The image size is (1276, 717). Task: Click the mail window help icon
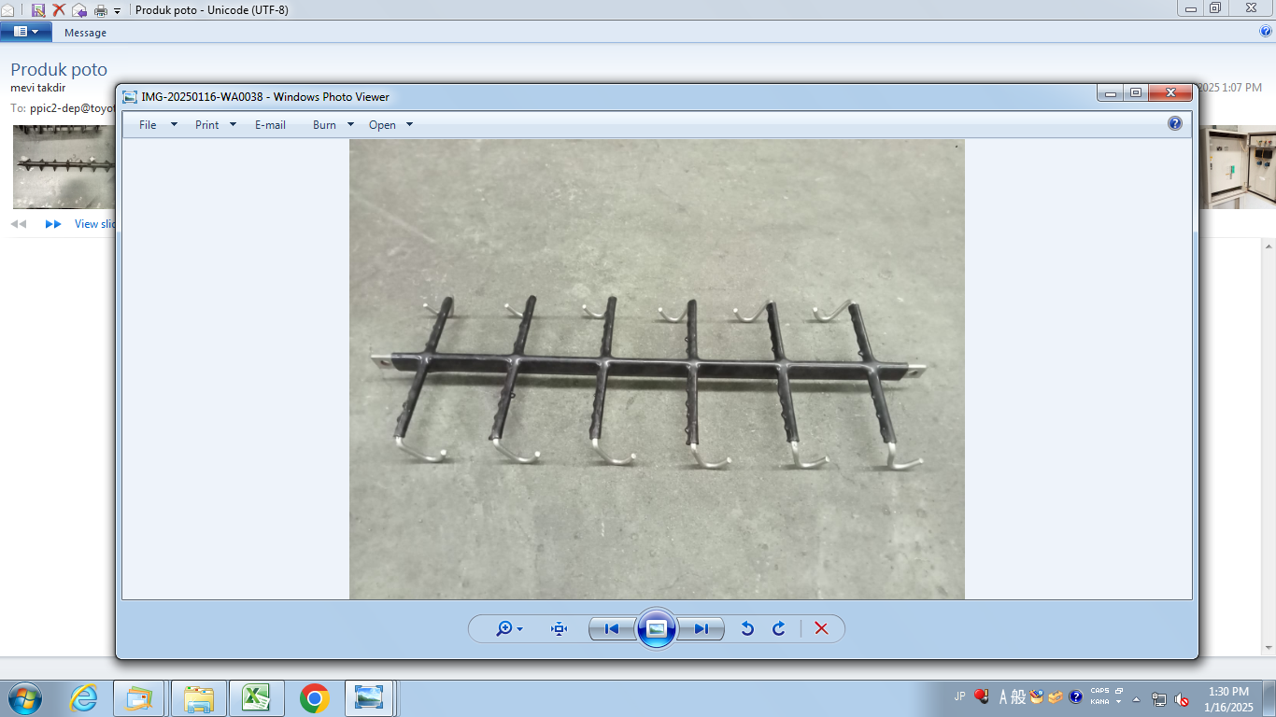pos(1267,32)
